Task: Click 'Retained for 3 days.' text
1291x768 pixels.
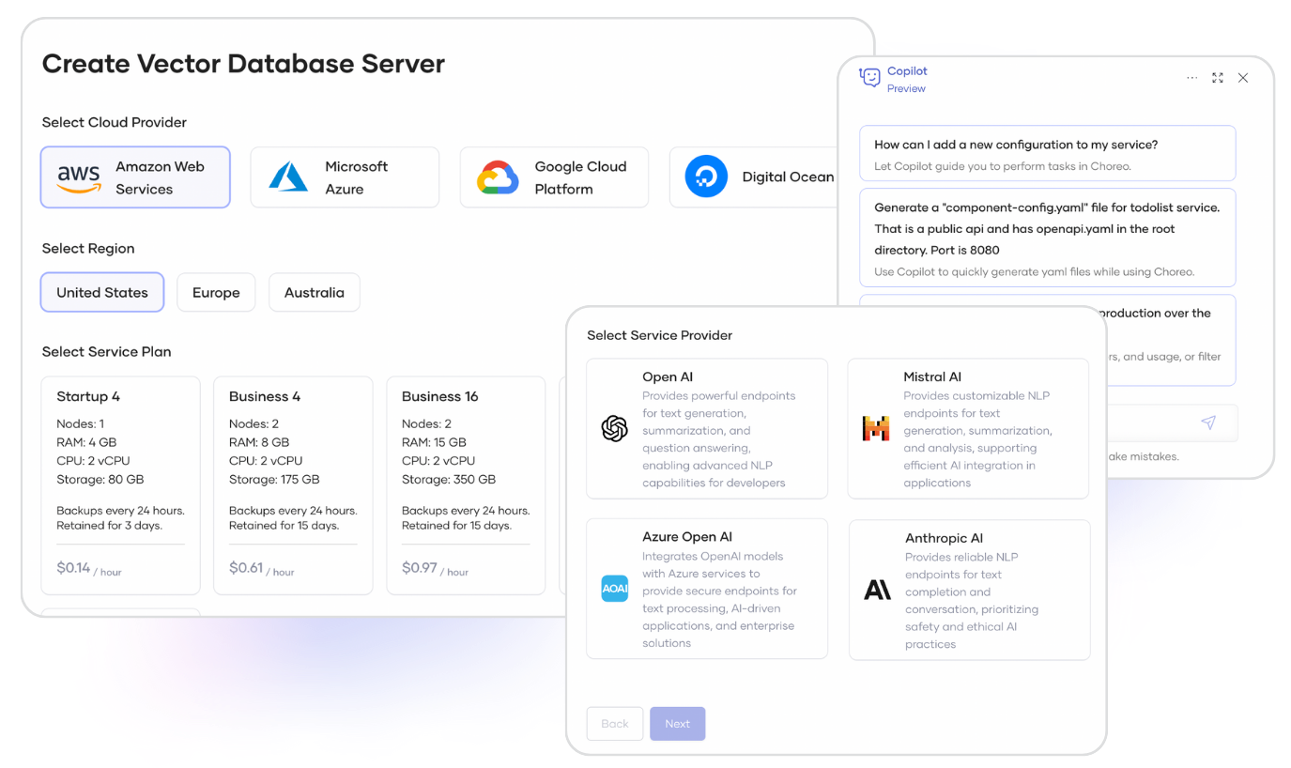Action: click(x=109, y=526)
